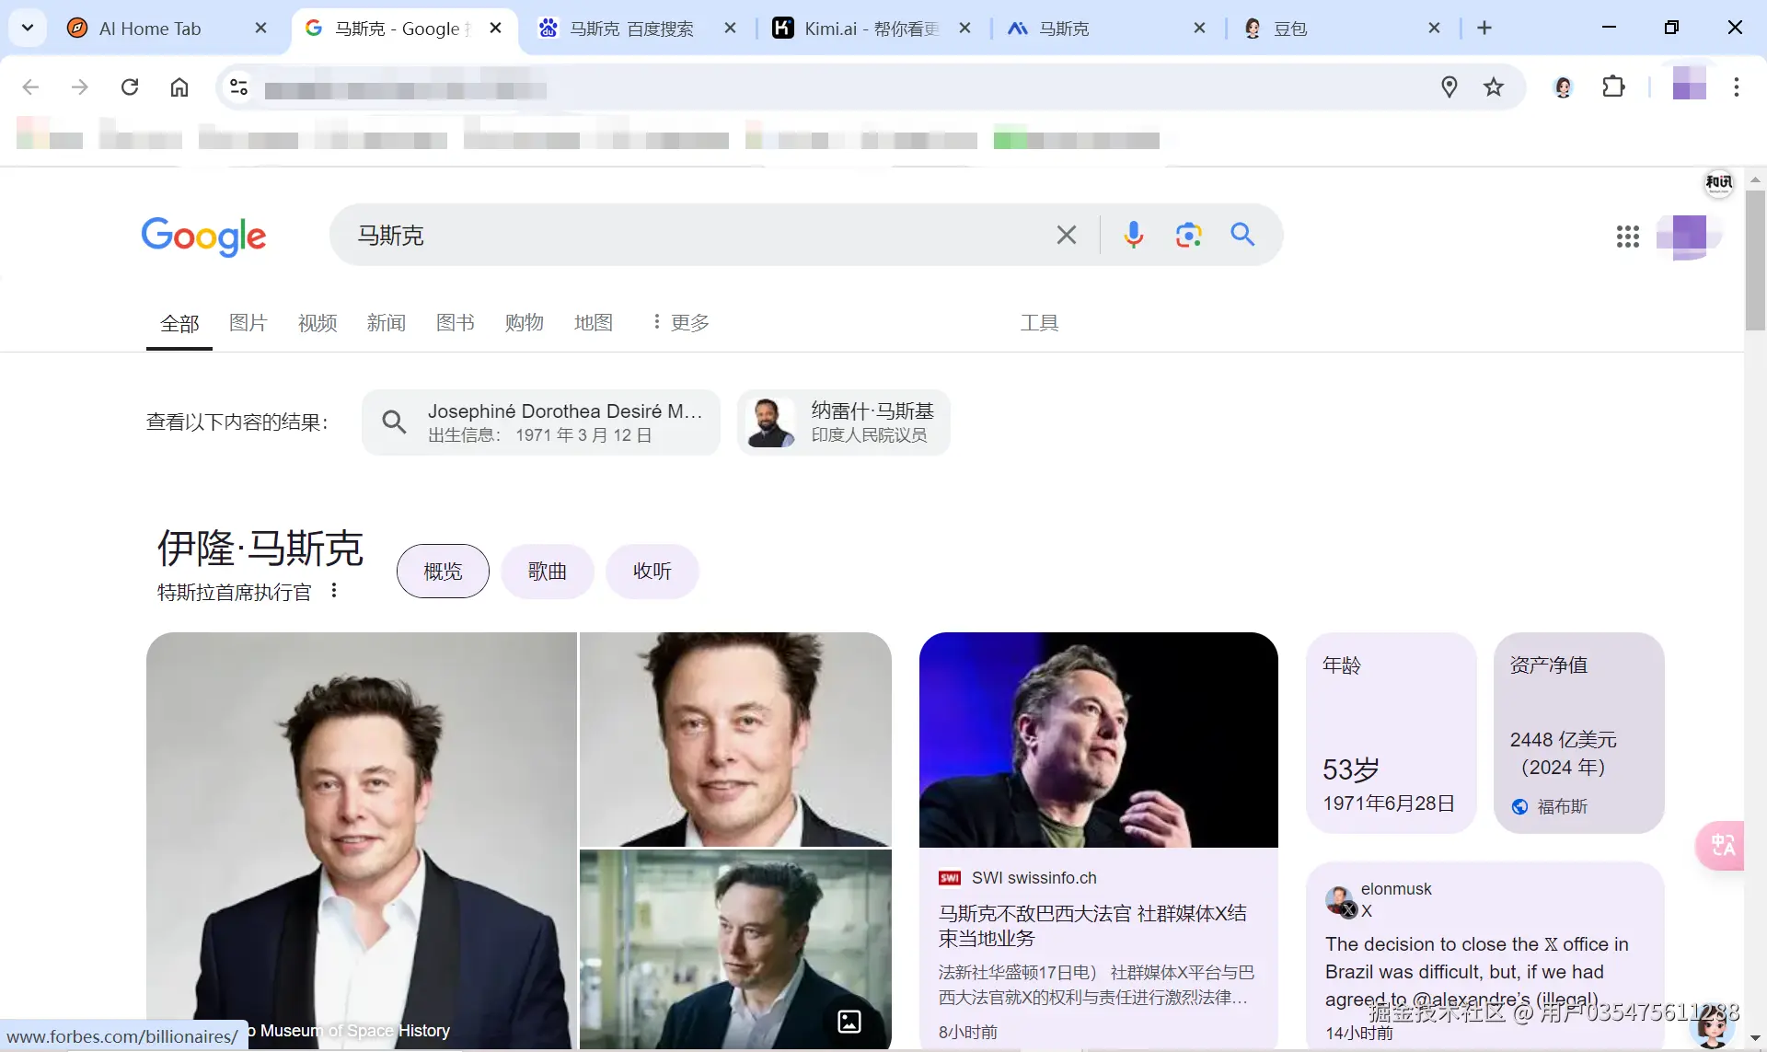Open the tab search dropdown arrow

point(28,28)
